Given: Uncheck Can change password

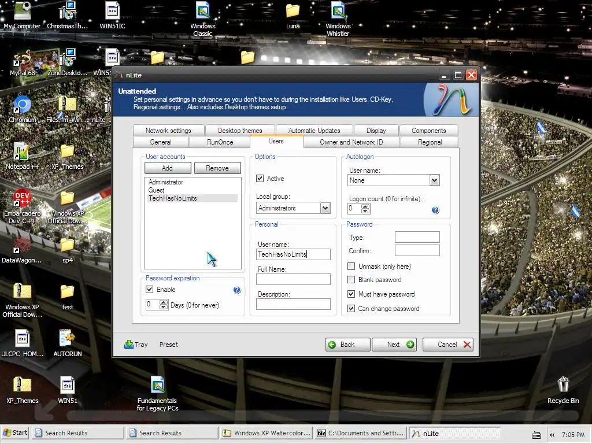Looking at the screenshot, I should pos(351,309).
